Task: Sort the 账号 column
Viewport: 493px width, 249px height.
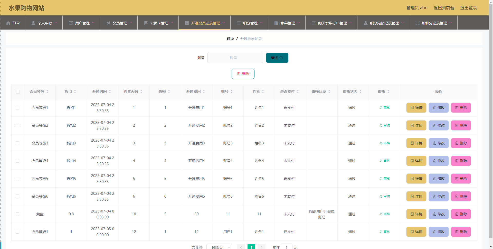Action: point(232,91)
